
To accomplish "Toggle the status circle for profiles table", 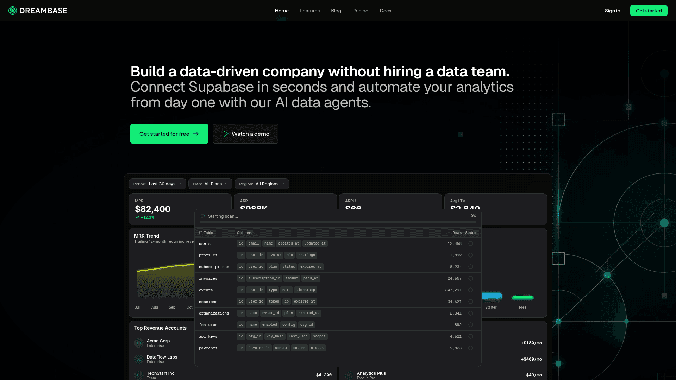I will tap(471, 255).
